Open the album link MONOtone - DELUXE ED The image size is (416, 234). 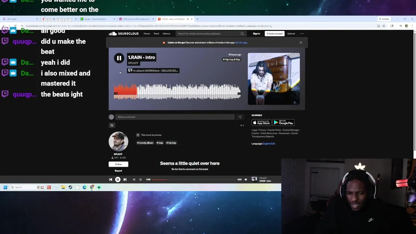point(153,71)
